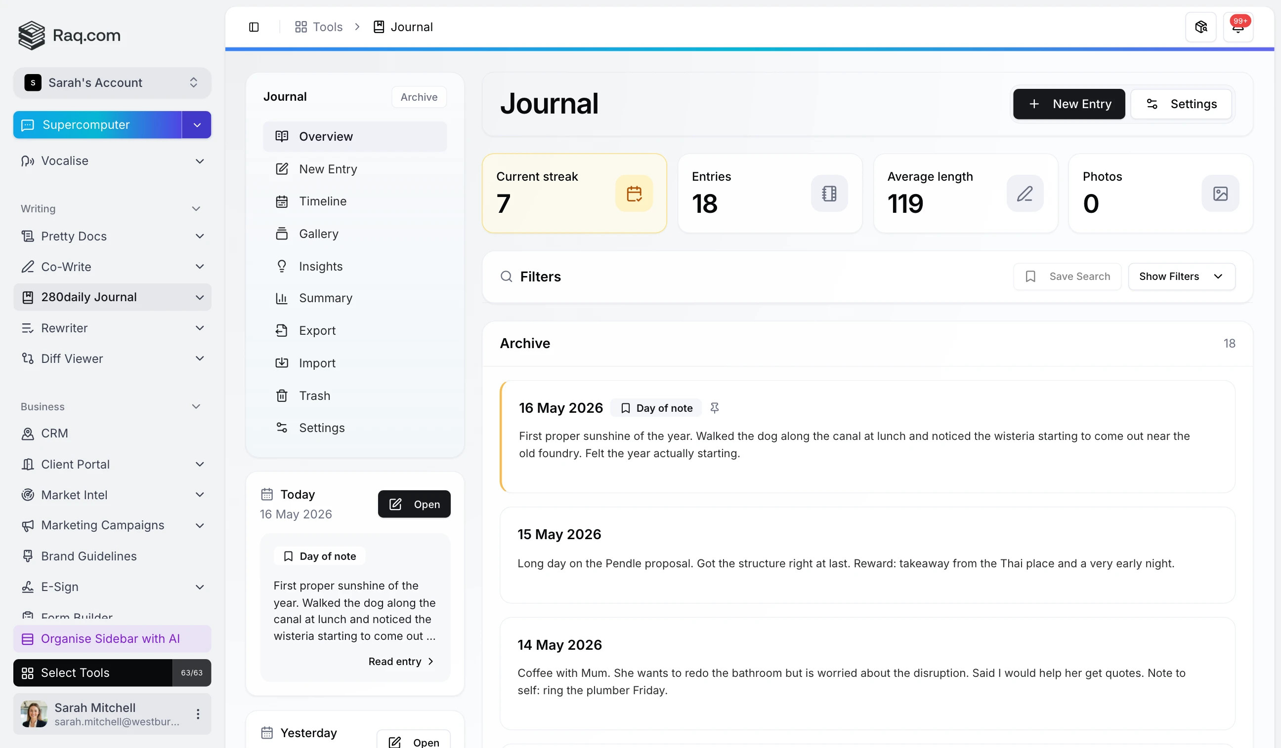This screenshot has width=1281, height=748.
Task: Click the Filters search magnifier icon
Action: [506, 276]
